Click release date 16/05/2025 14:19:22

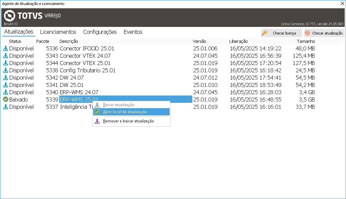tap(256, 48)
